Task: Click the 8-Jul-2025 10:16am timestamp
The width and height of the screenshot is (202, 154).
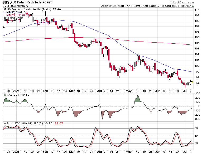Action: click(x=15, y=6)
